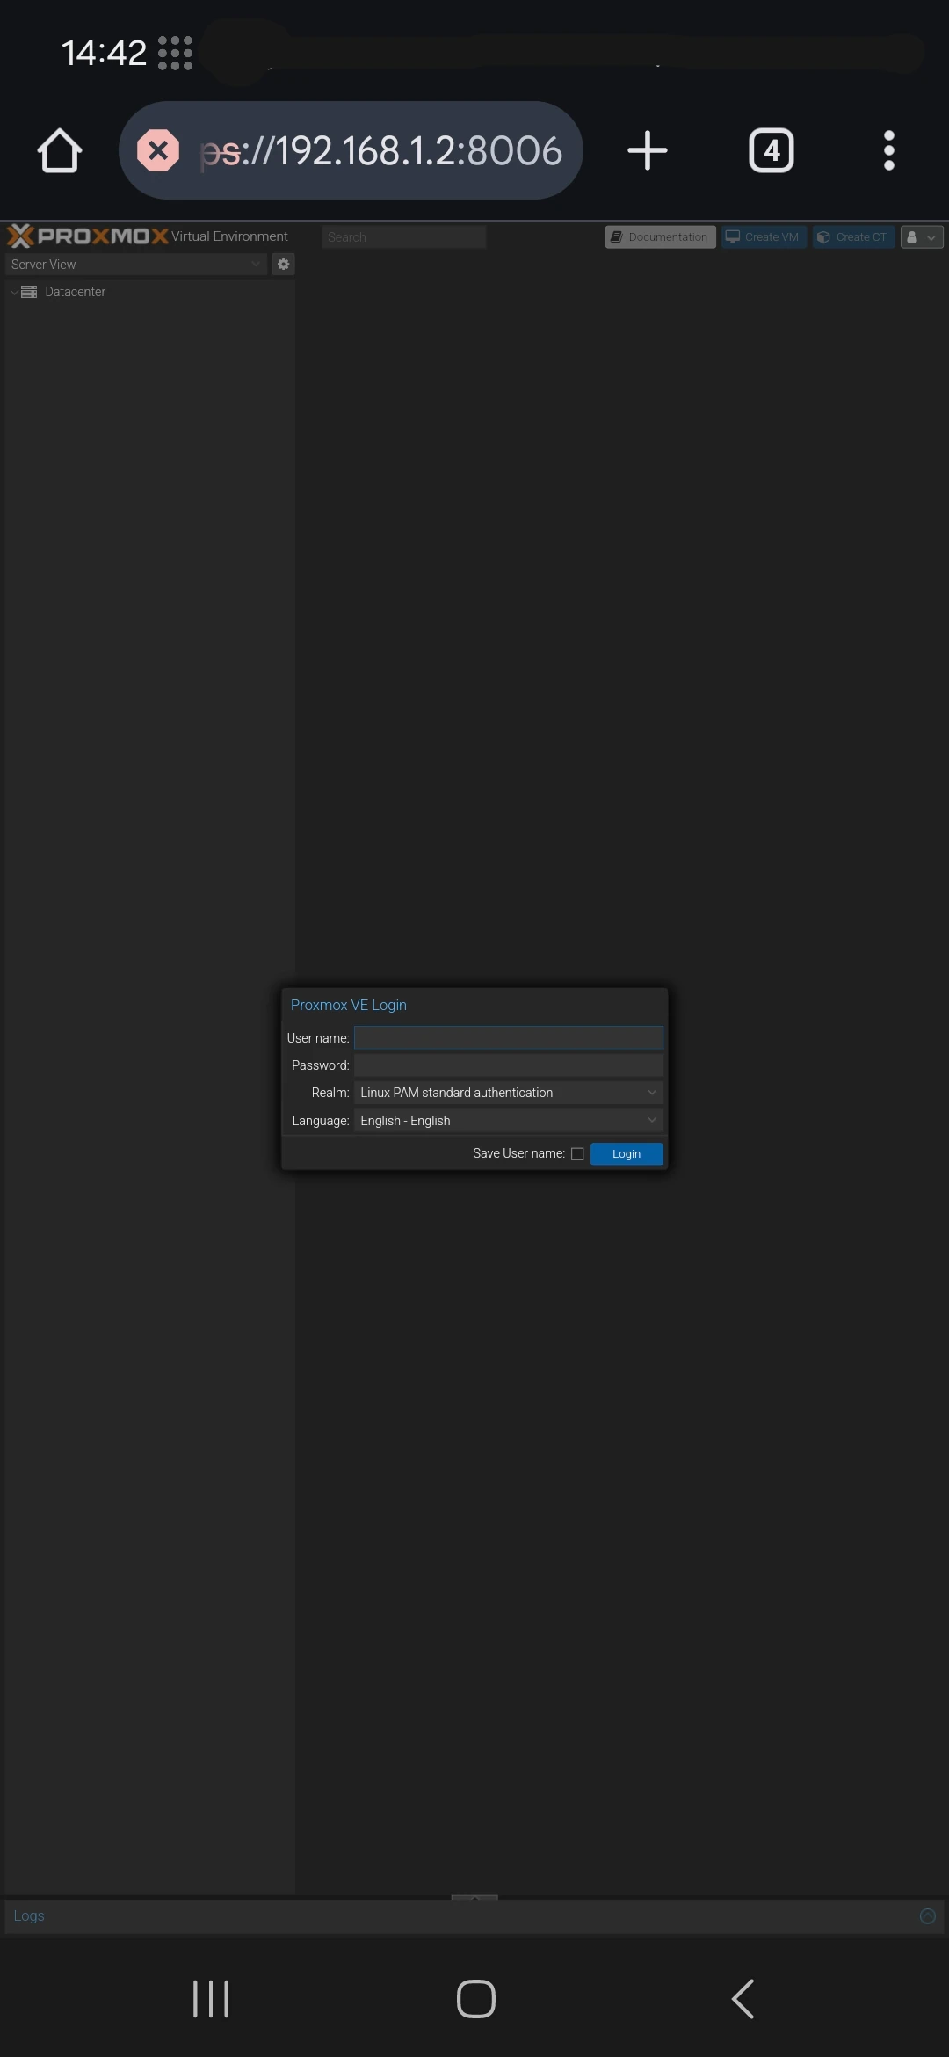Click the tree settings gear icon
The image size is (949, 2057).
point(283,264)
